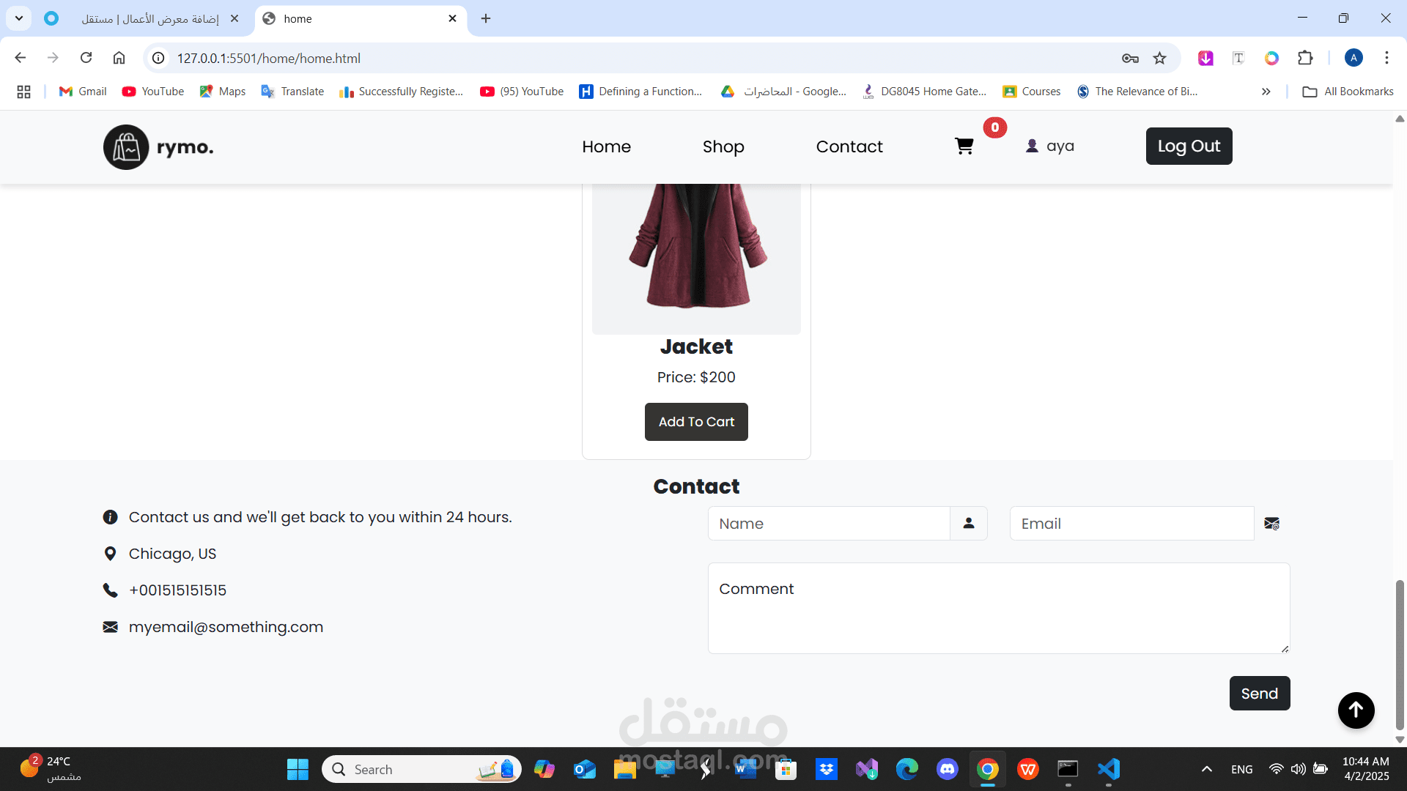Open the Chrome extensions puzzle icon
This screenshot has width=1407, height=791.
click(1305, 59)
